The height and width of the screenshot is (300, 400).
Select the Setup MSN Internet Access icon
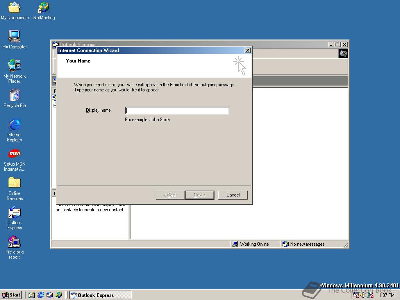click(x=14, y=160)
